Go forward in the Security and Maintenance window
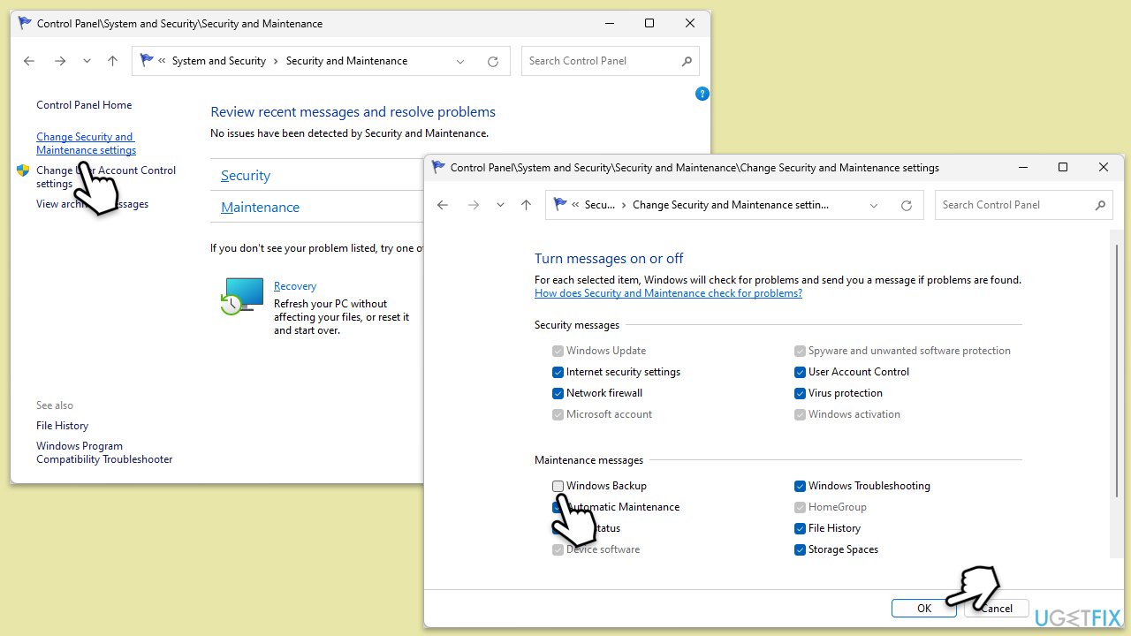Viewport: 1131px width, 636px height. point(60,61)
